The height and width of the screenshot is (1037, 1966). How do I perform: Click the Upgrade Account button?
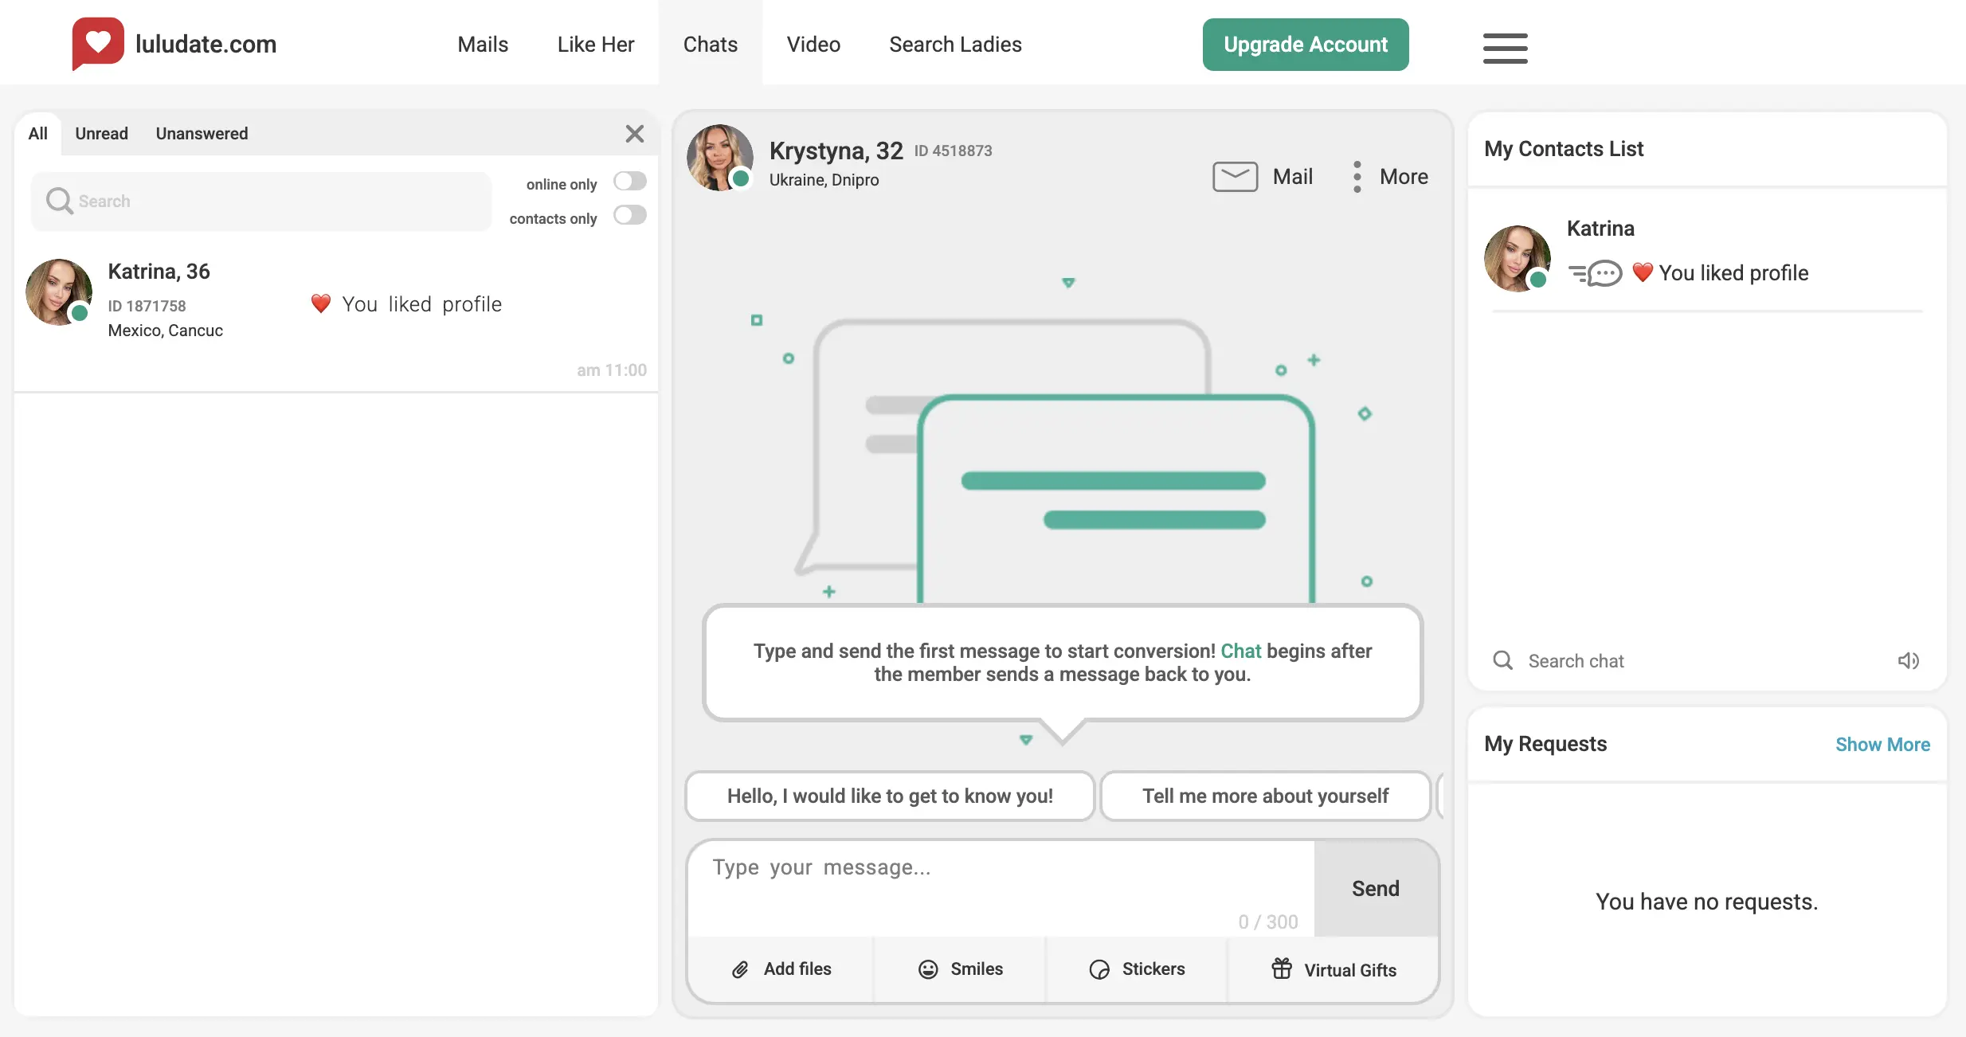coord(1305,45)
